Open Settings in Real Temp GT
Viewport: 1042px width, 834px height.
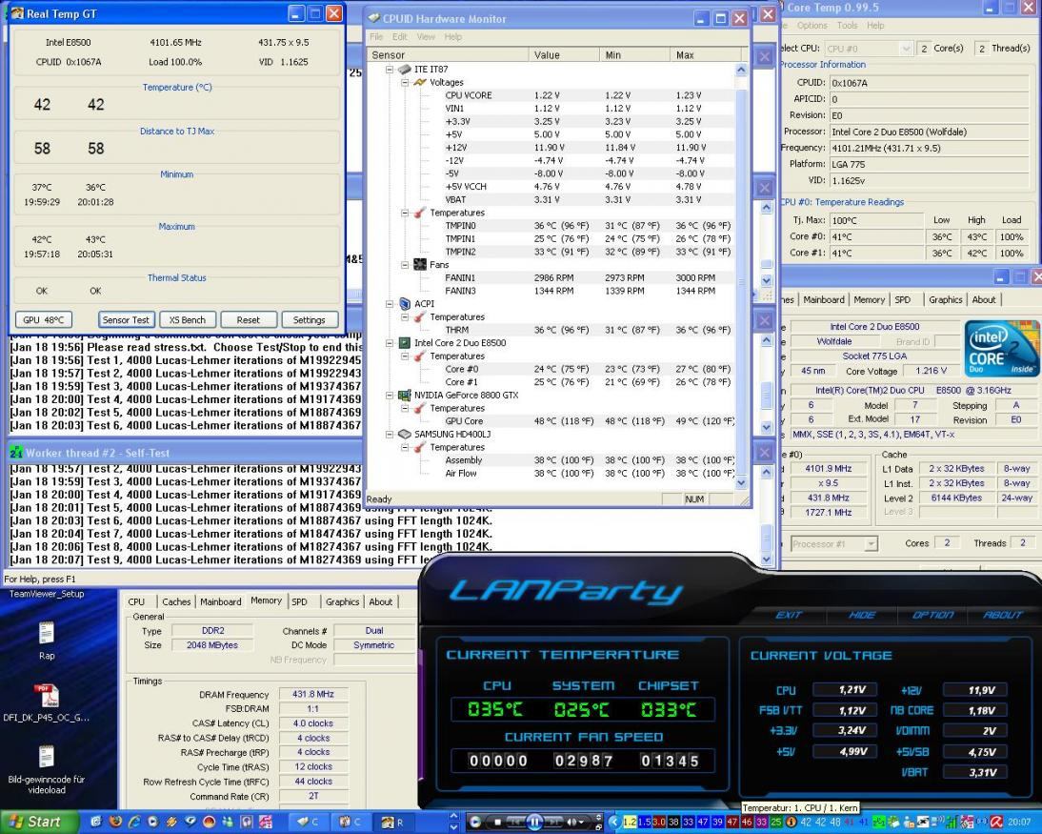[x=309, y=320]
